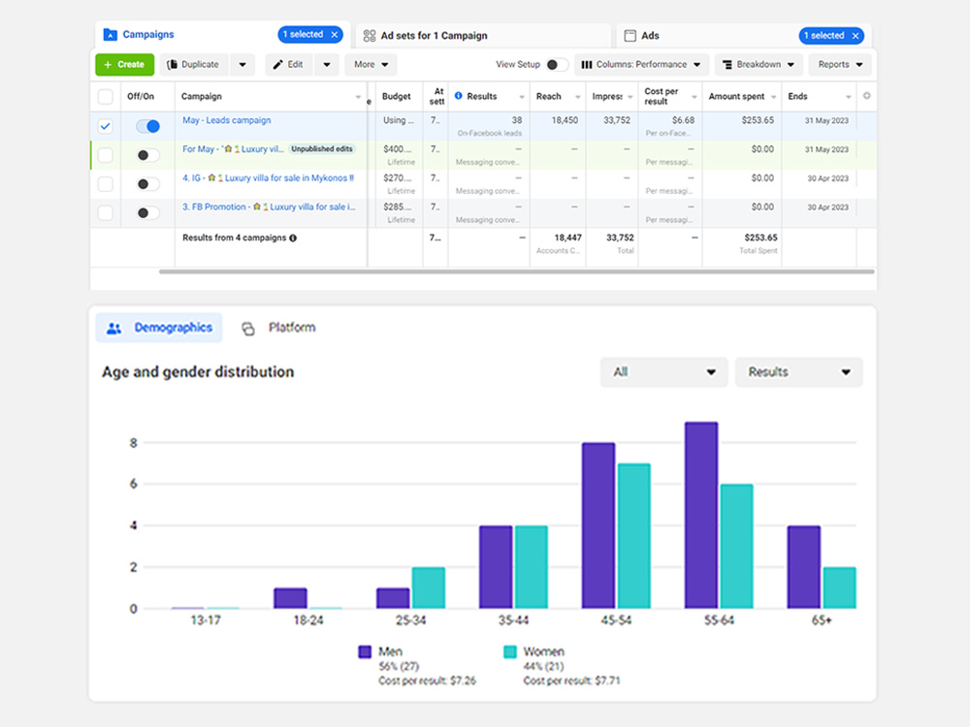
Task: Clear the Campaigns '1 selected' filter with its X
Action: coord(334,35)
